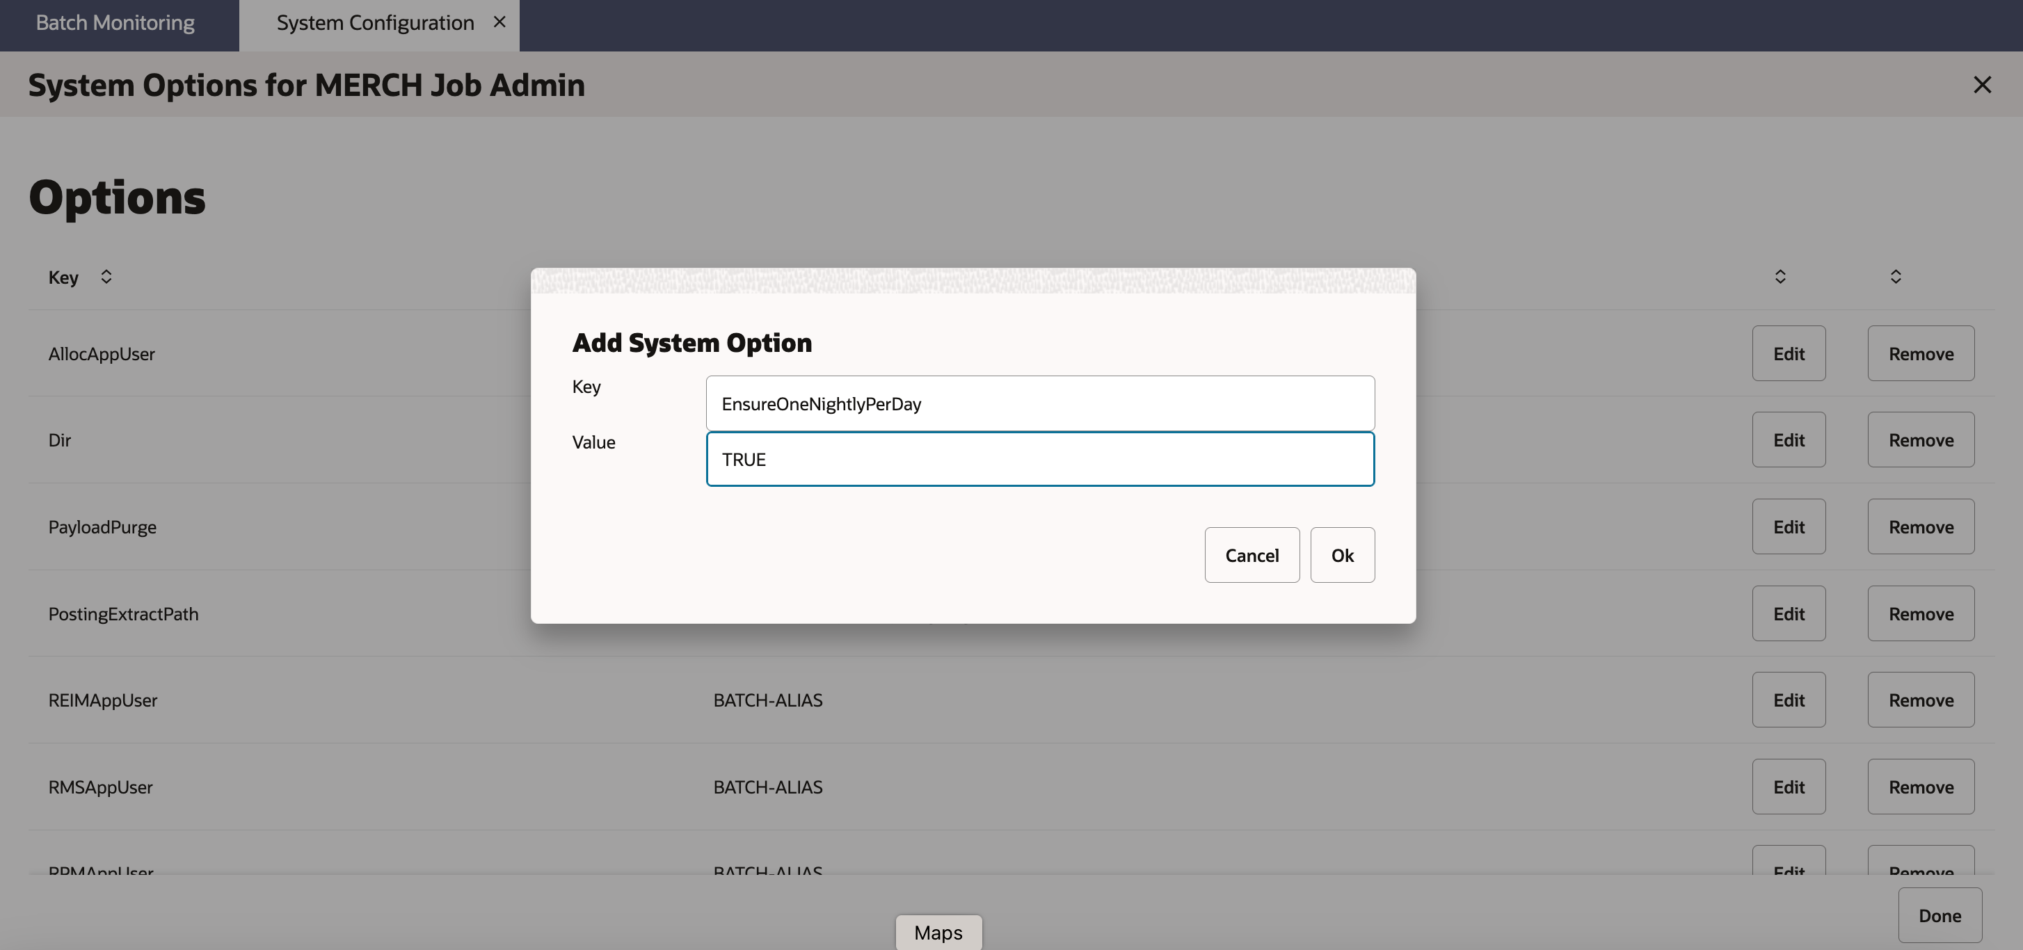Image resolution: width=2023 pixels, height=950 pixels.
Task: Edit the PostingExtractPath option
Action: [1788, 613]
